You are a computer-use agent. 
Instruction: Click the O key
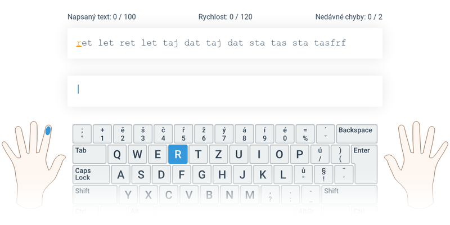click(x=279, y=154)
